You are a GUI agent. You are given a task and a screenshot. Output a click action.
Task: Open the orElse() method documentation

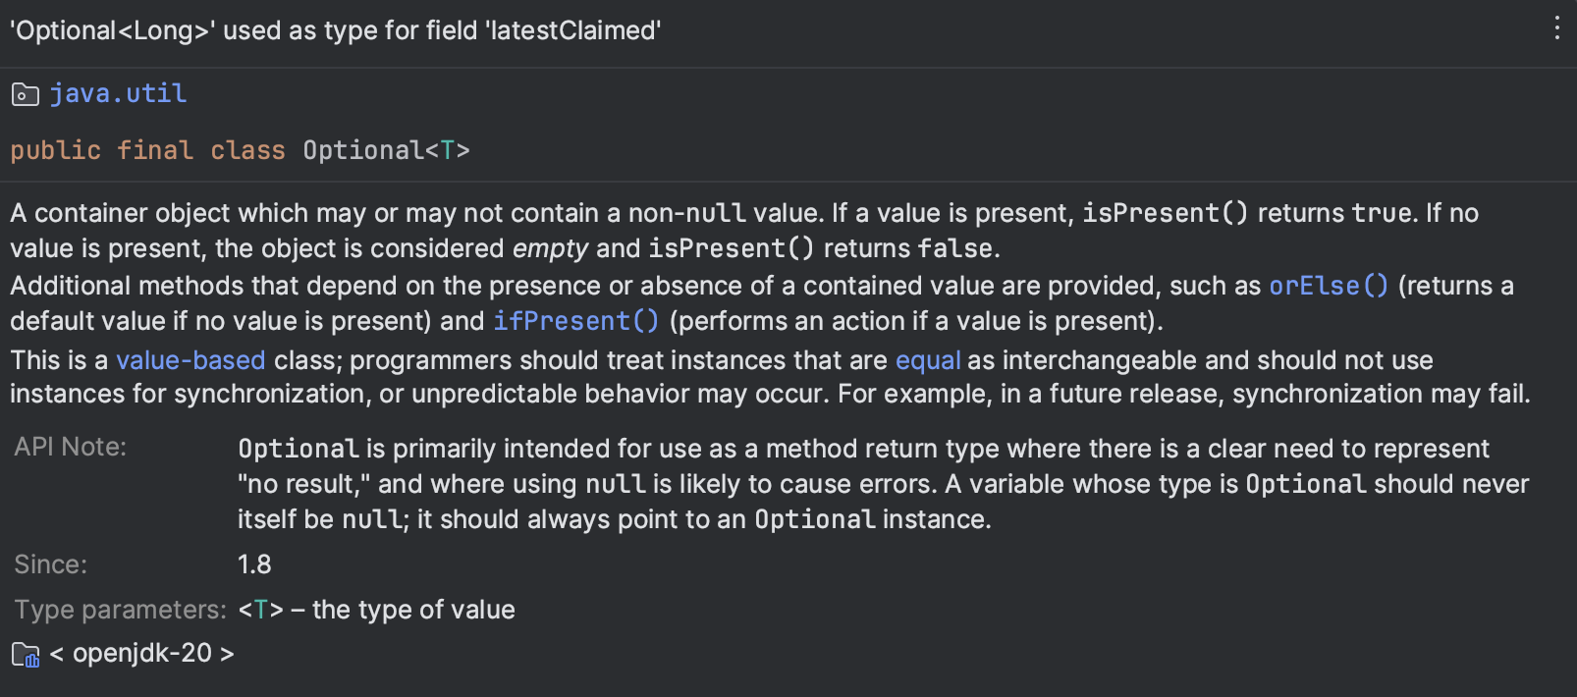[1328, 286]
